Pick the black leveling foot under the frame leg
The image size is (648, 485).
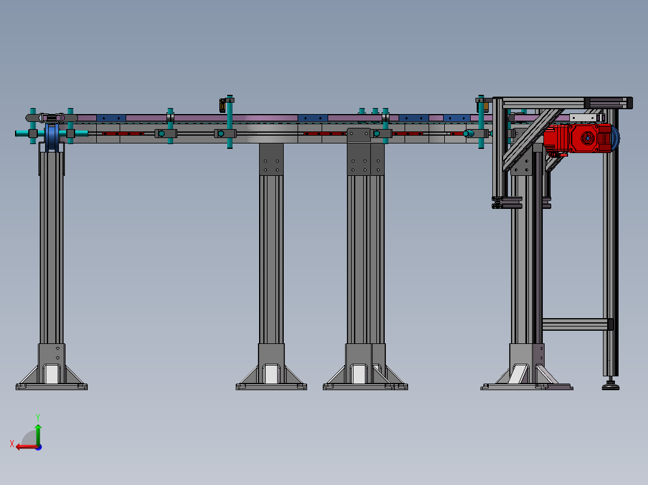[x=610, y=385]
